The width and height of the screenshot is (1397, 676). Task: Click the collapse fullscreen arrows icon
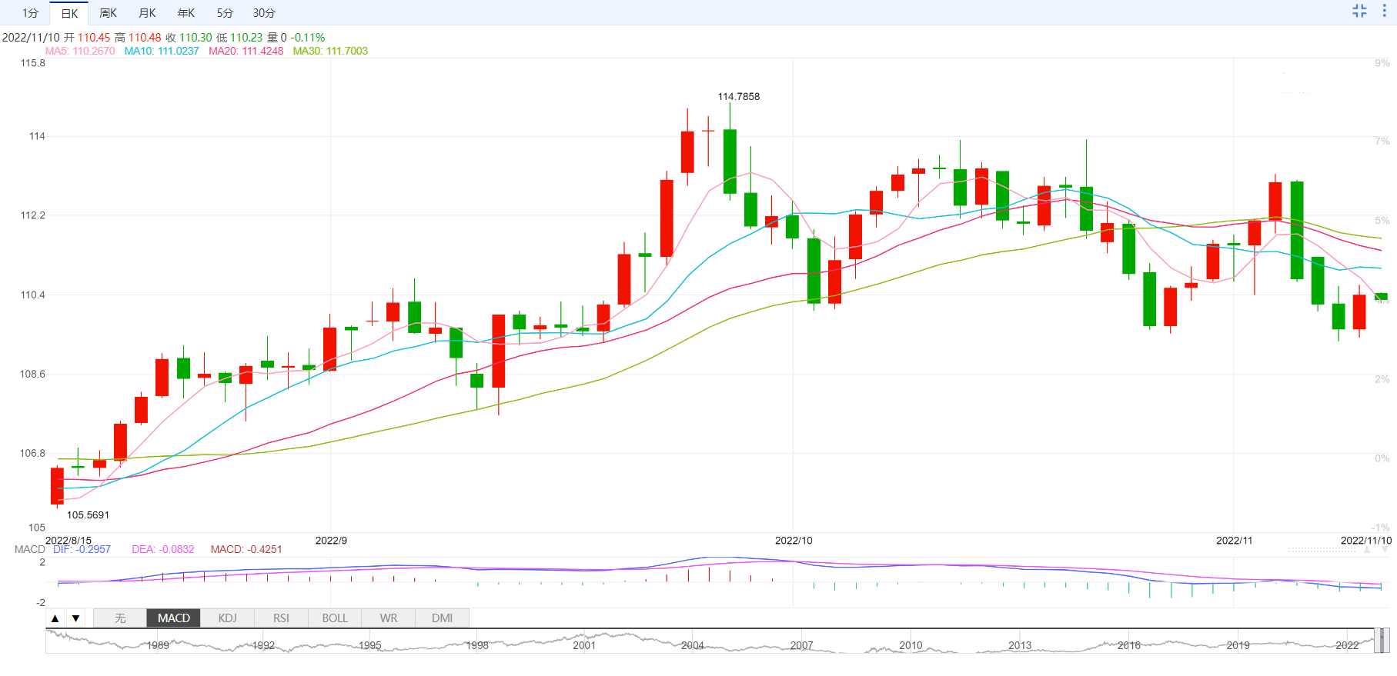[1359, 11]
